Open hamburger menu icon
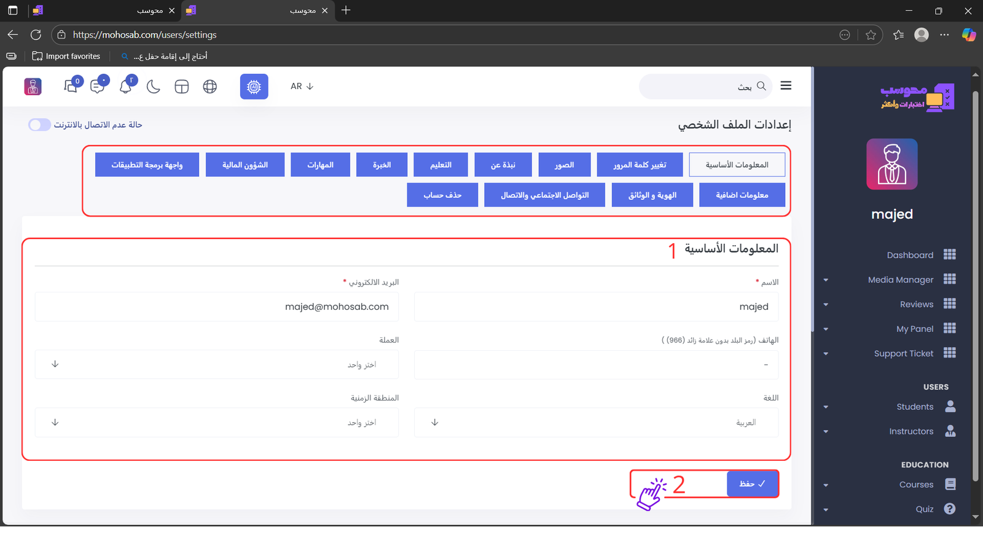This screenshot has height=553, width=983. pos(786,86)
